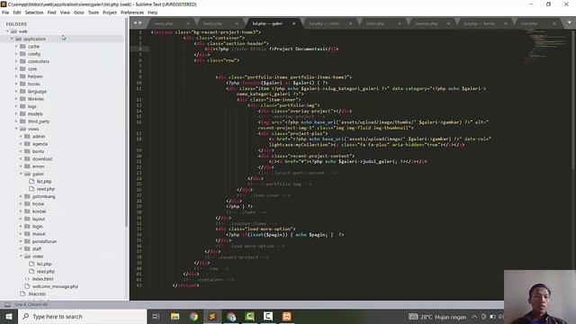Screen dimensions: 576x324
Task: Open the Project menu
Action: [x=110, y=12]
